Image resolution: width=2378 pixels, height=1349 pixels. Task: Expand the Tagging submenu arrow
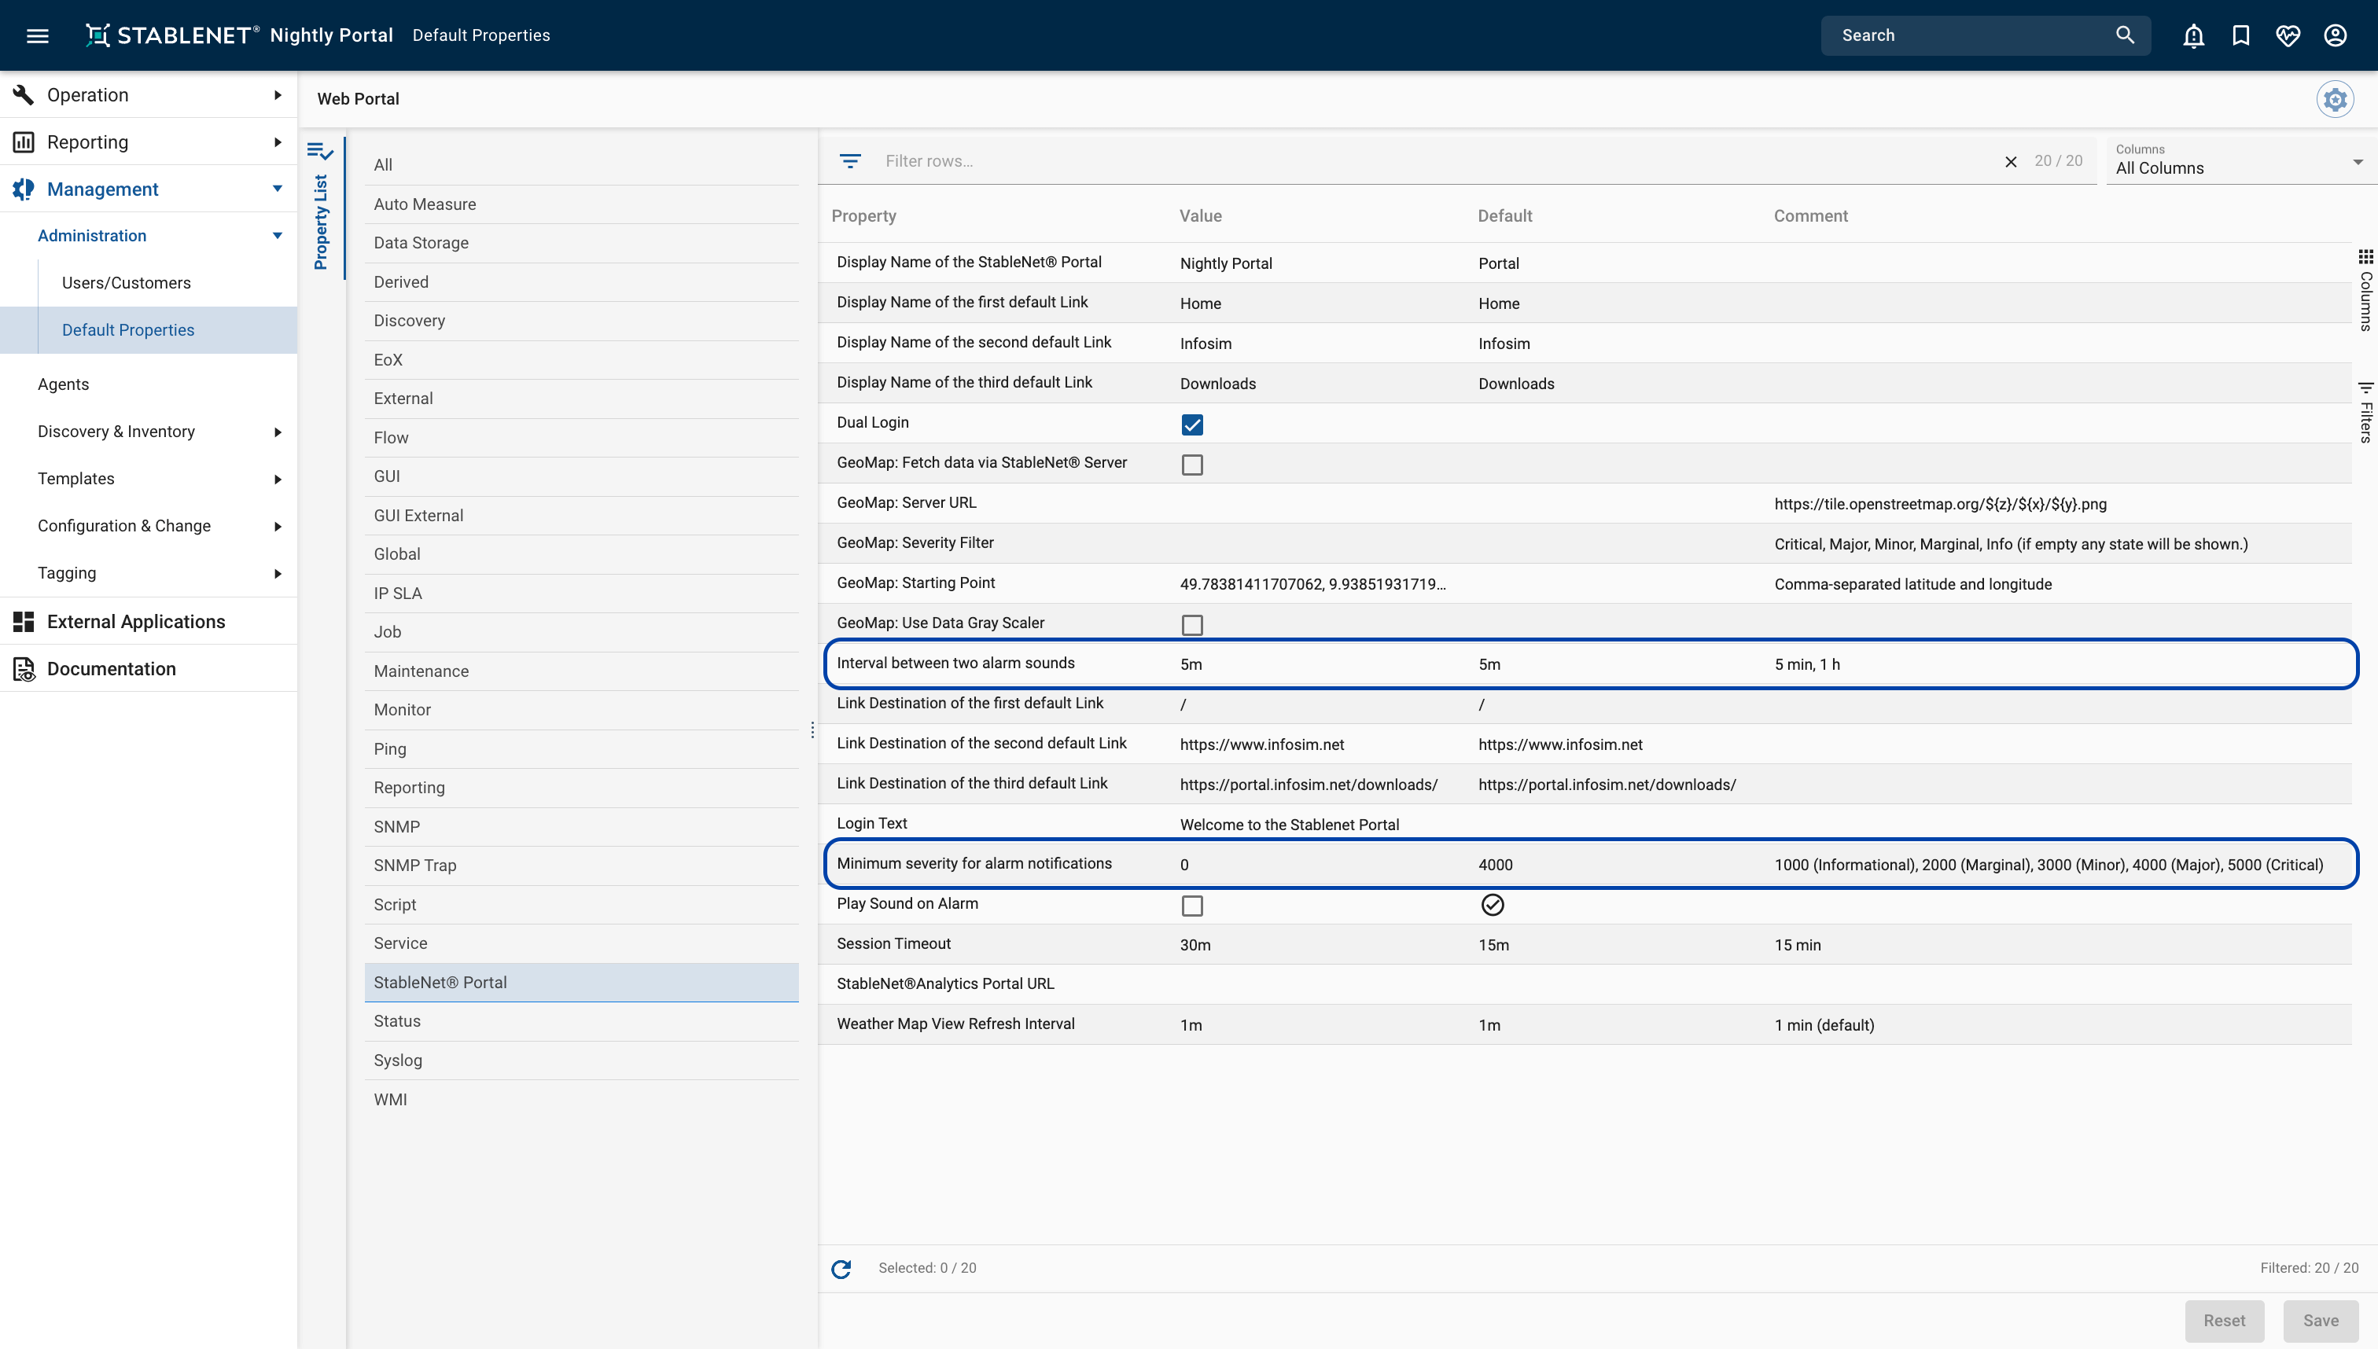(277, 574)
